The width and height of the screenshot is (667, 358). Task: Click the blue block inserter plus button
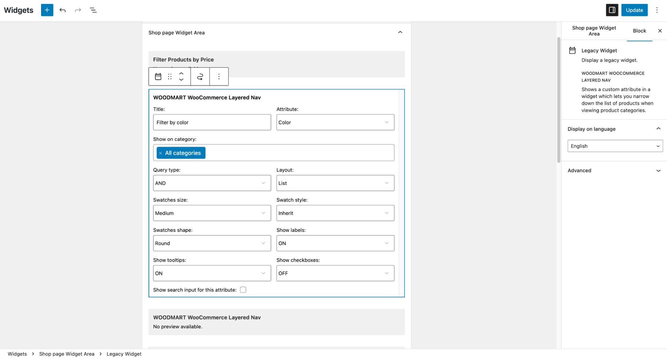pyautogui.click(x=47, y=10)
